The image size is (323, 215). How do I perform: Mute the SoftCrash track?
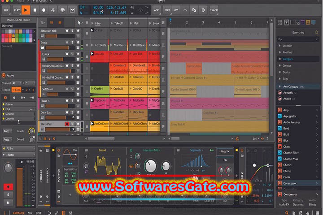(78, 89)
